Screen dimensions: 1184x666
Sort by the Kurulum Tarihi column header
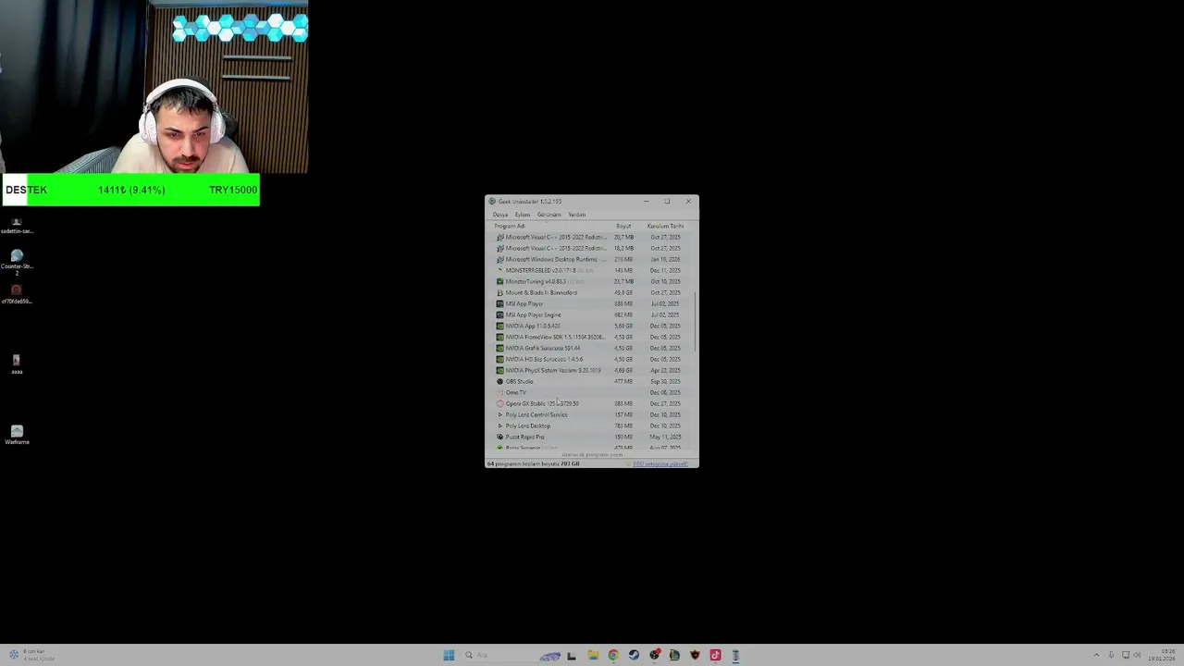[665, 226]
